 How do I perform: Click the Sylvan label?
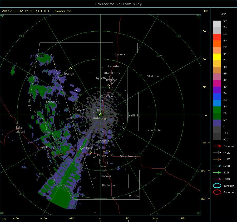(x=101, y=78)
